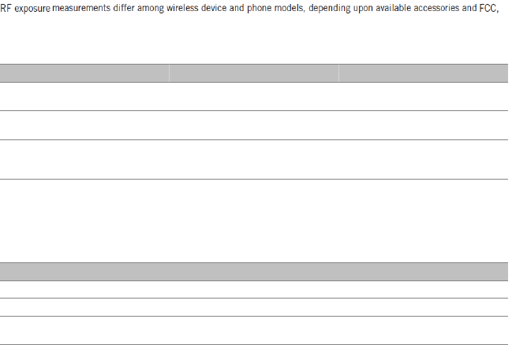527x345 pixels.
Task: Click on the word "device"
Action: (214, 8)
